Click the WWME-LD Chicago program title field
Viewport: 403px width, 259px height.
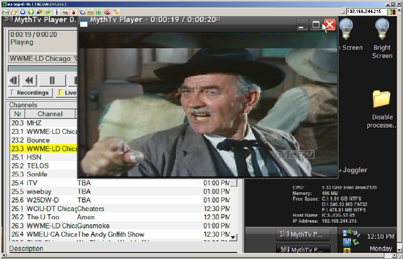pyautogui.click(x=43, y=58)
